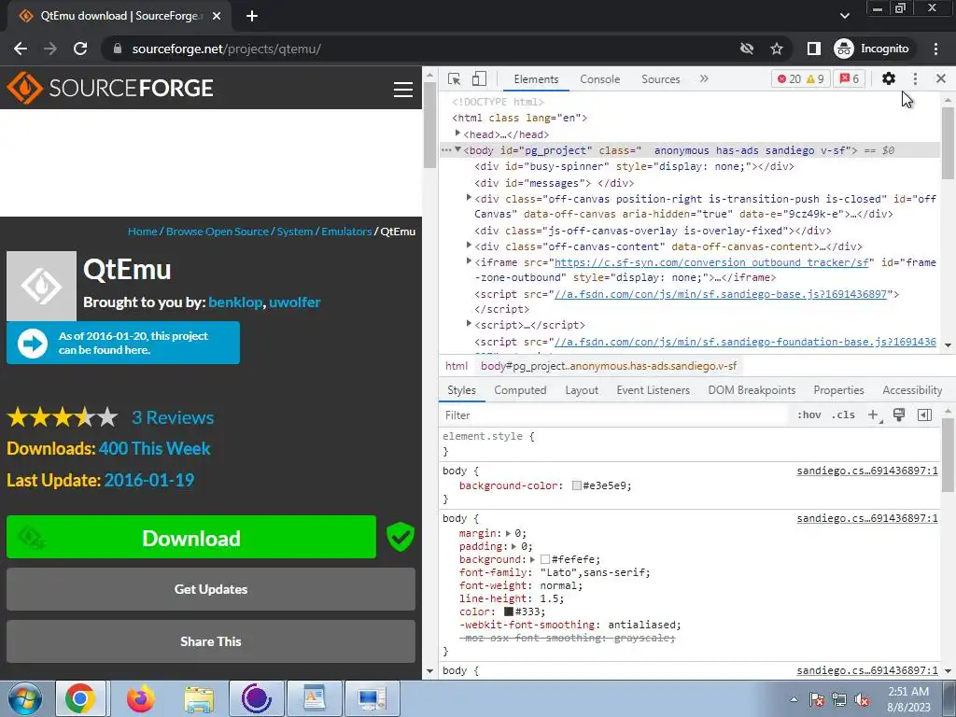This screenshot has height=717, width=956.
Task: Select body#pg_project in the breadcrumb bar
Action: click(609, 366)
